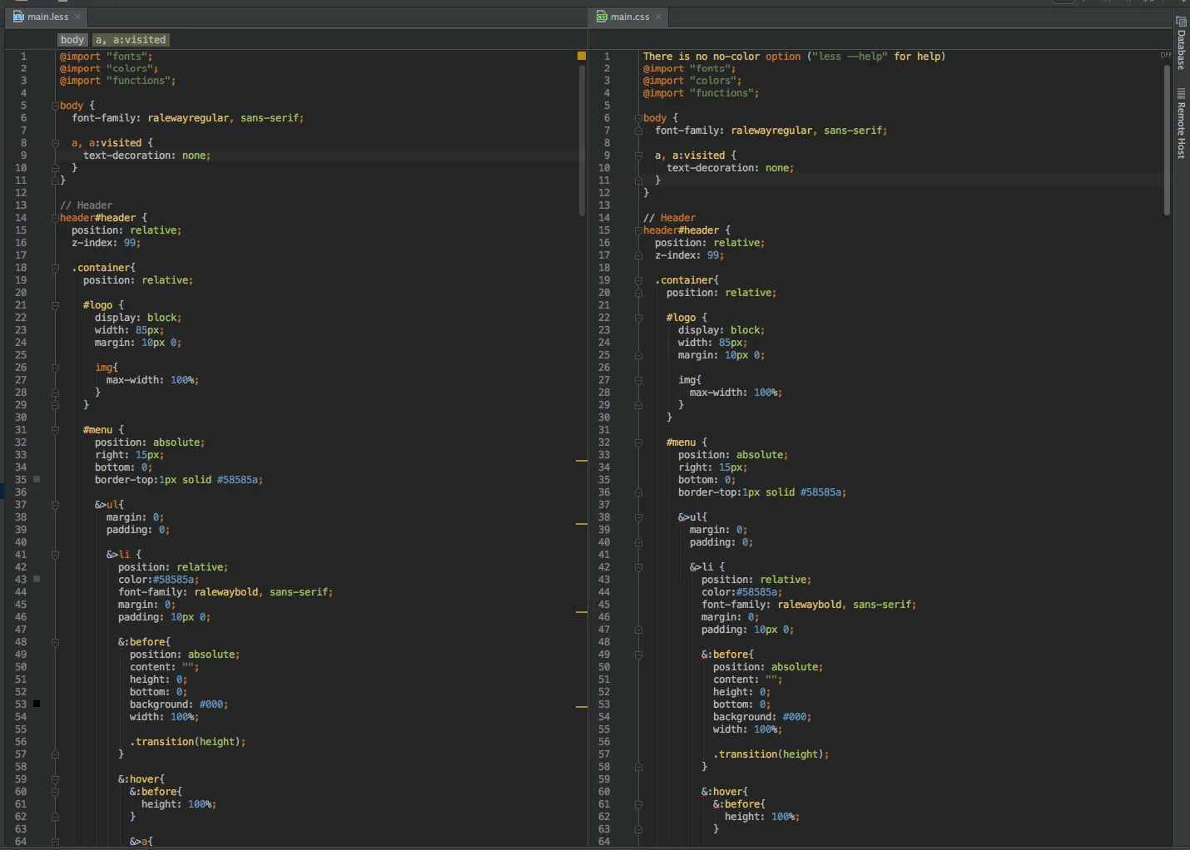Collapse the #menu block in main.less
Viewport: 1190px width, 850px height.
[x=55, y=430]
